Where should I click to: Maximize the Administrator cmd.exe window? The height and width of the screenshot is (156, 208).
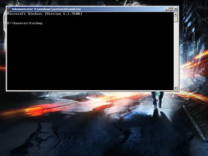(171, 9)
